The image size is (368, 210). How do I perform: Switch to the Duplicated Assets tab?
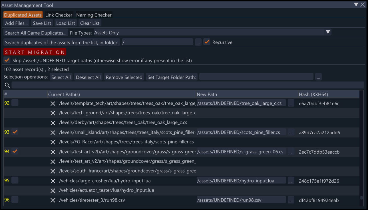coord(23,15)
